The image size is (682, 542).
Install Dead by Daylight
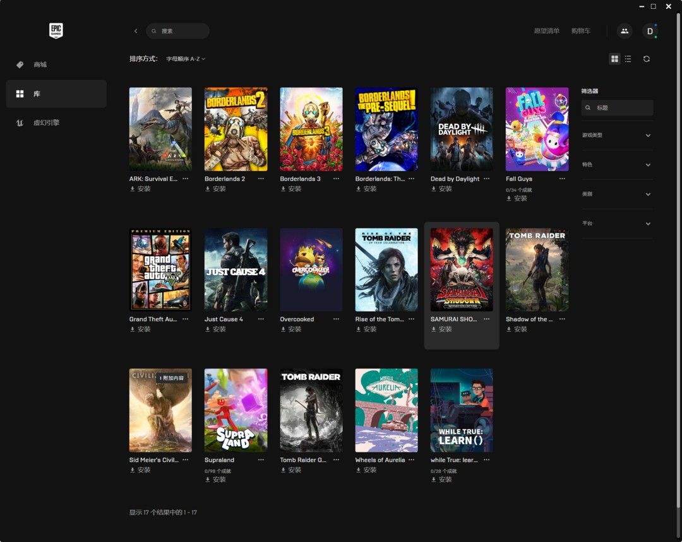pos(441,189)
